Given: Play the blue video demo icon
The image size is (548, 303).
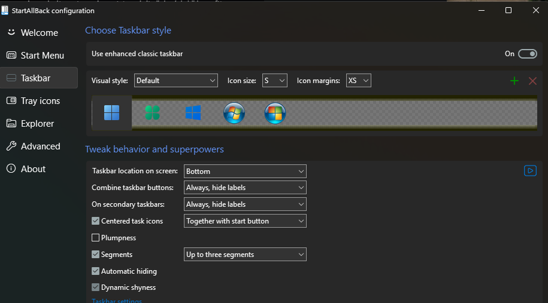Looking at the screenshot, I should pos(530,170).
